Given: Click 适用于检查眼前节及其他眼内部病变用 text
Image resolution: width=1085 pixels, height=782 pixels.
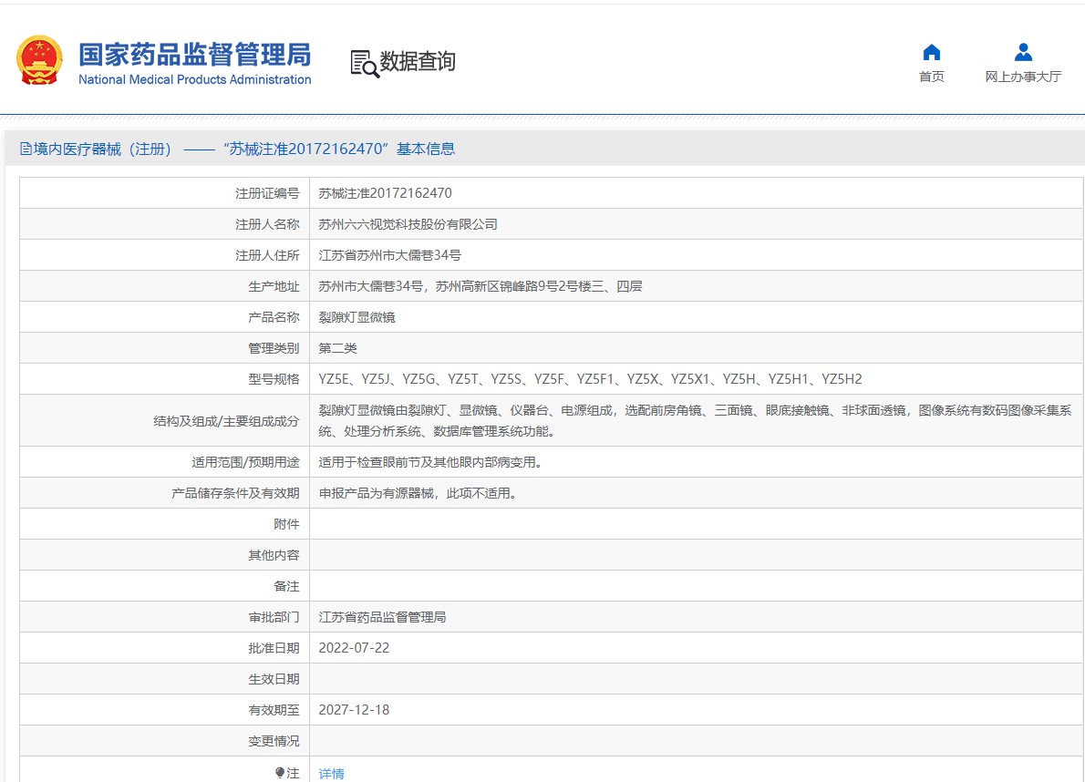Looking at the screenshot, I should [x=432, y=462].
